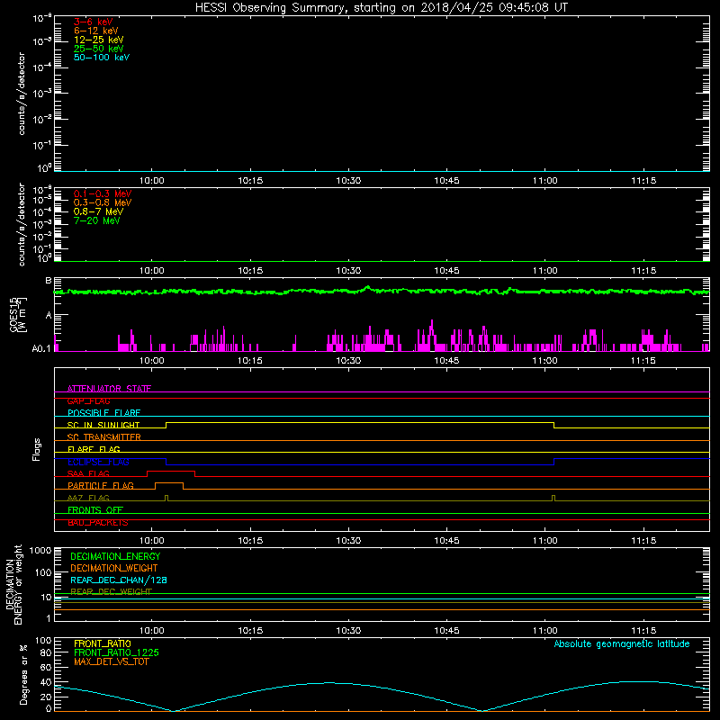This screenshot has height=720, width=720.
Task: Click the 'Flags' y-axis label
Action: click(37, 449)
